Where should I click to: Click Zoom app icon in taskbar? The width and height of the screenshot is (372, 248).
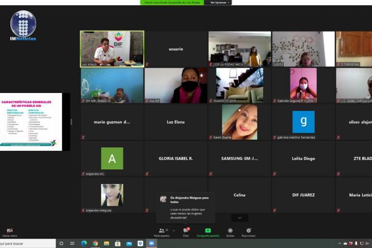coord(152,243)
